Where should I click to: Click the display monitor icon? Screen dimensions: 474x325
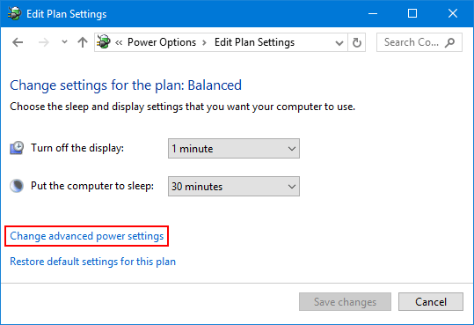pyautogui.click(x=17, y=148)
